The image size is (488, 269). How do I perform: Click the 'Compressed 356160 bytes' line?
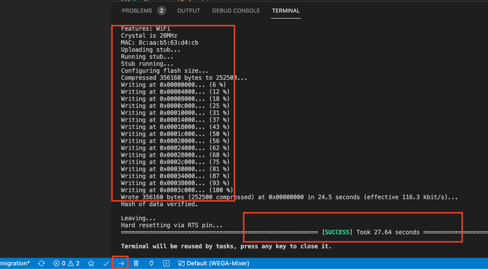pos(184,78)
